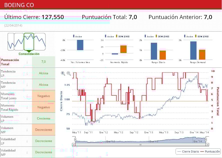Click the right handle of the range navigator
The height and width of the screenshot is (158, 222).
[x=206, y=140]
